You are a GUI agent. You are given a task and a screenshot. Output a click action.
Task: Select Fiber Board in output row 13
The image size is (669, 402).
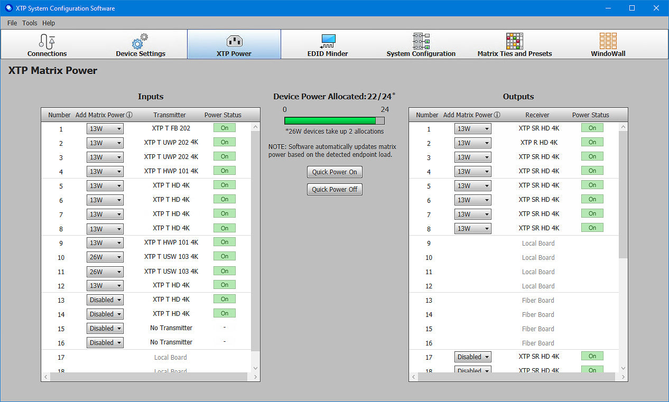tap(538, 300)
